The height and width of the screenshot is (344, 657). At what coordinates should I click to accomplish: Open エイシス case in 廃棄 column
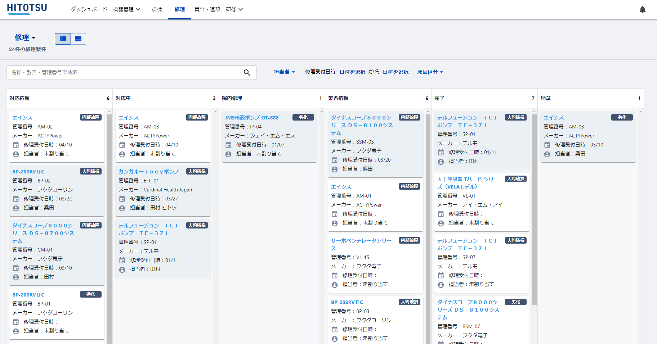coord(553,118)
